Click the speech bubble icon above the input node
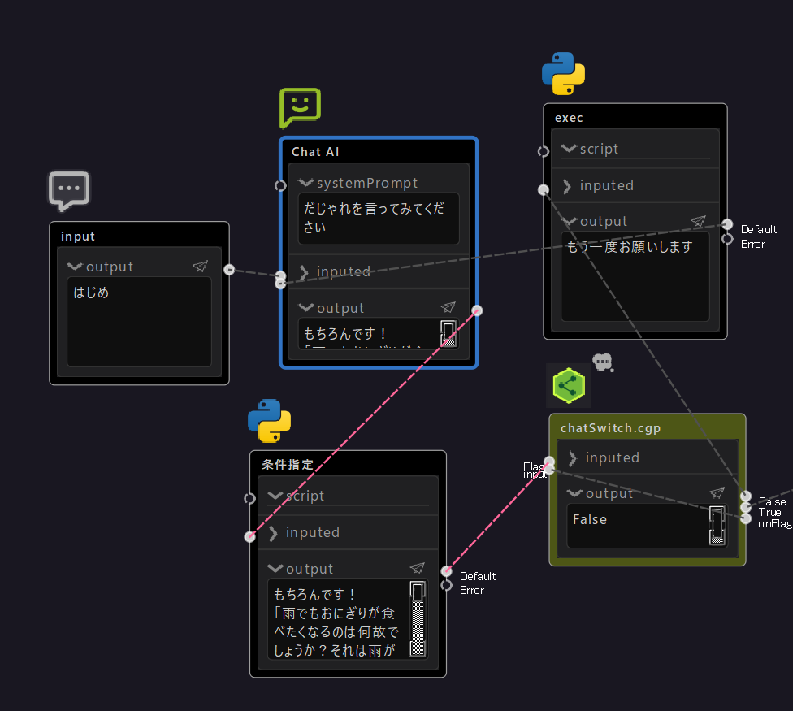Viewport: 793px width, 711px height. pos(69,190)
